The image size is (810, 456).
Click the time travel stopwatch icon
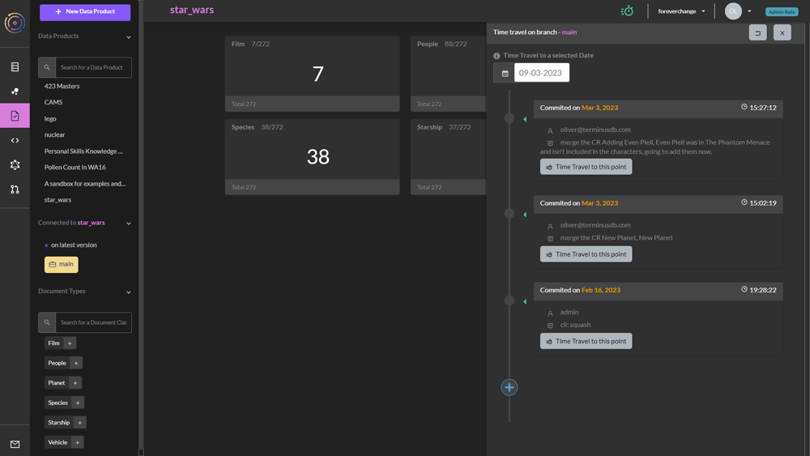point(627,11)
